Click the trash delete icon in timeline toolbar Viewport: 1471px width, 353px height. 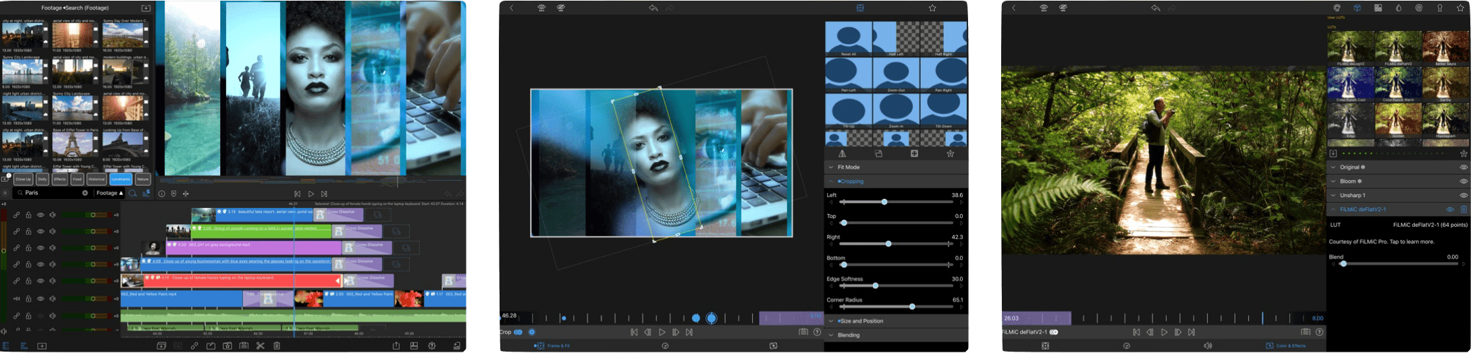click(277, 346)
